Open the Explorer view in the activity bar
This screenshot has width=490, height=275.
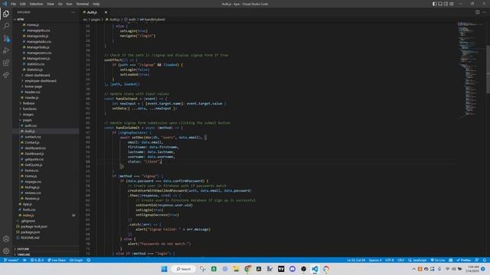tap(6, 14)
